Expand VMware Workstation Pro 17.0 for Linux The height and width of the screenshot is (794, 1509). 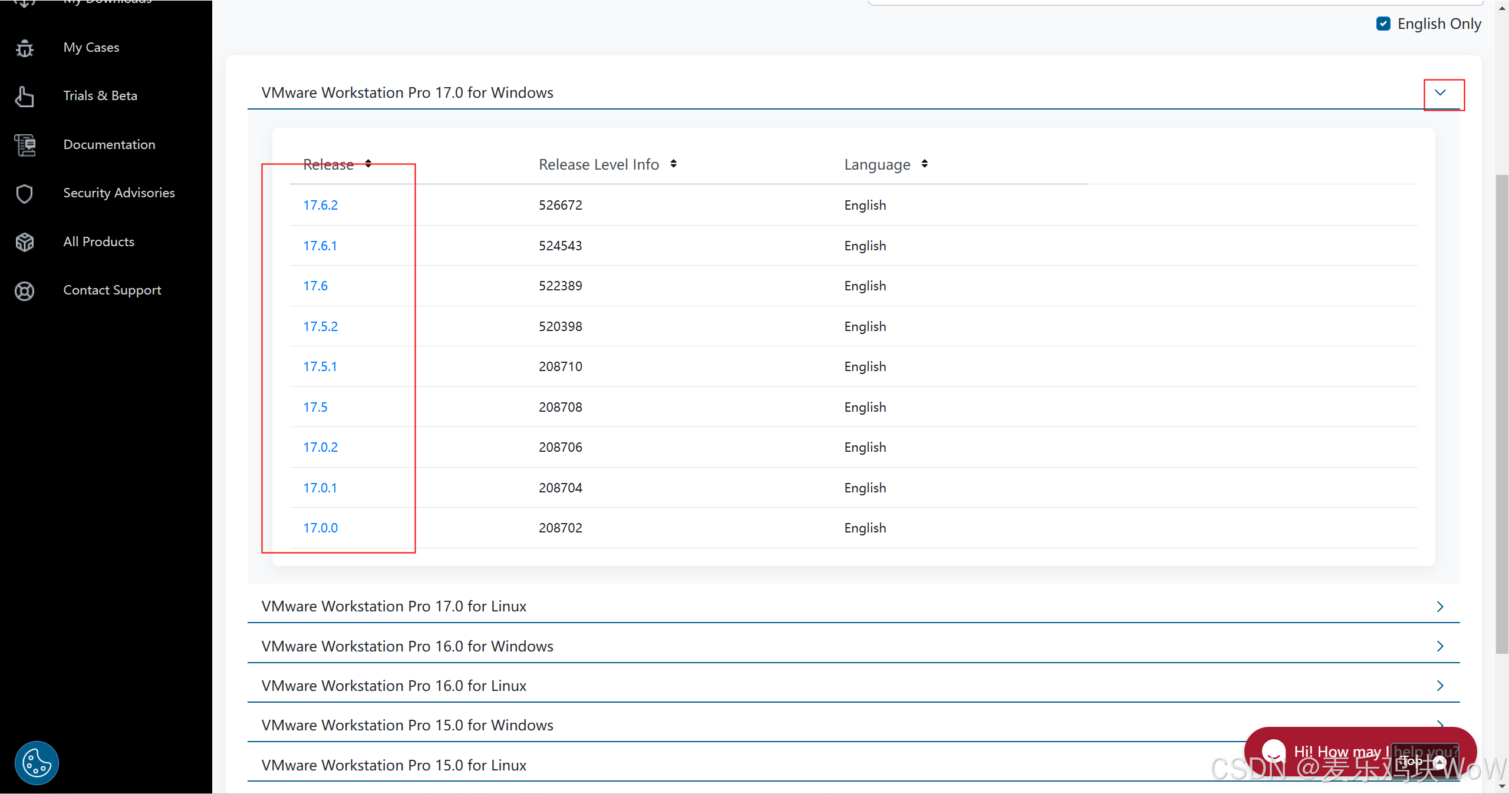coord(1440,607)
